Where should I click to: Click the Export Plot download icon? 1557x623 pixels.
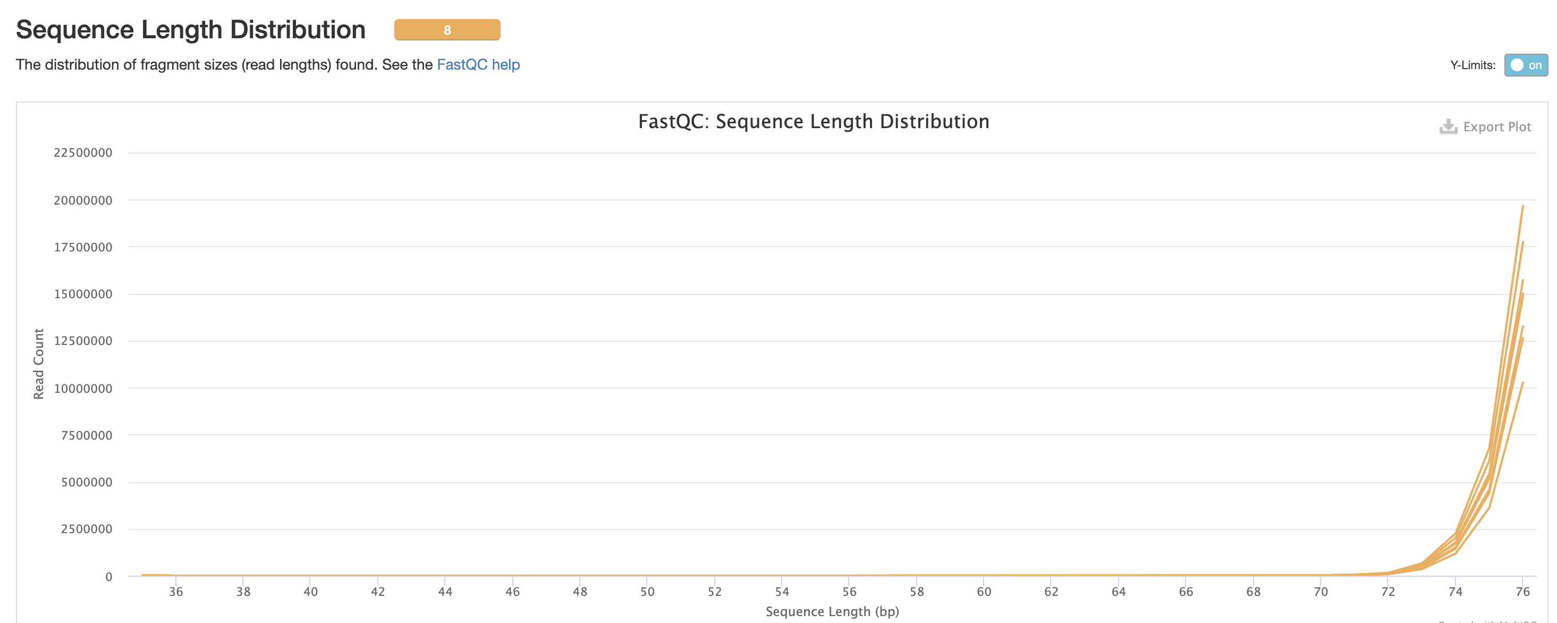pyautogui.click(x=1448, y=127)
